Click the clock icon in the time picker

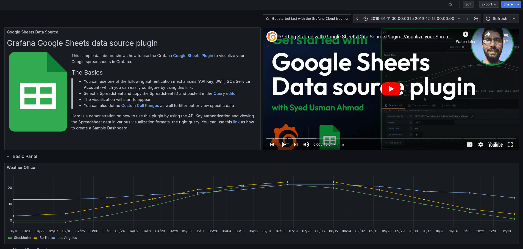point(365,19)
